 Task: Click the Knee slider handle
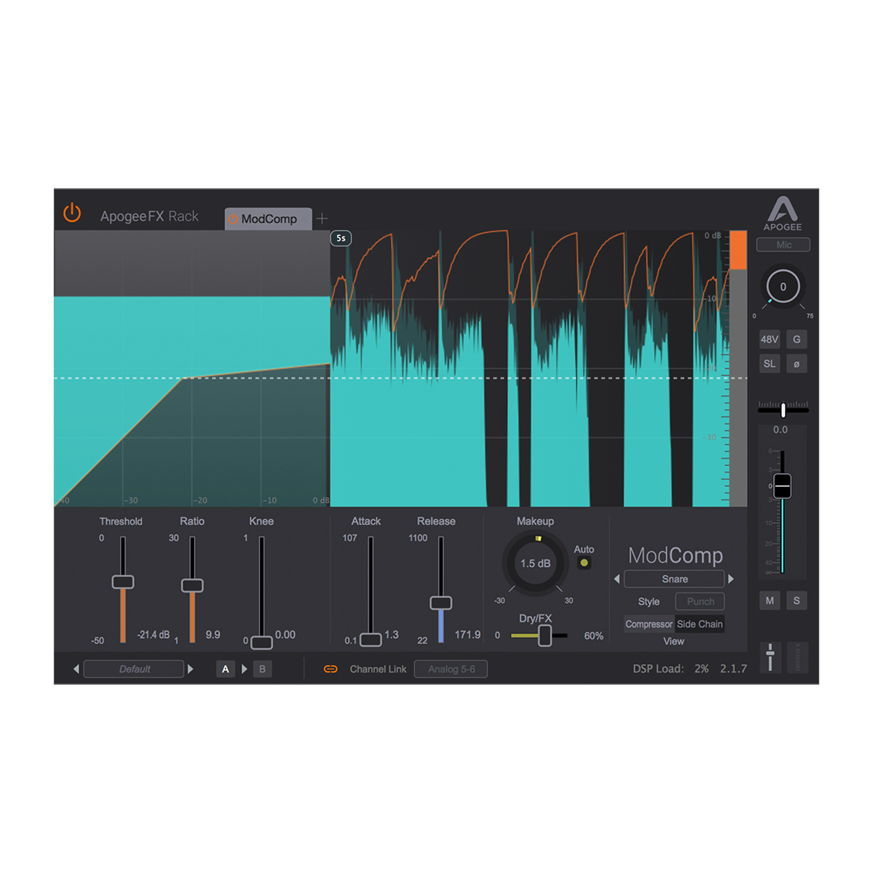click(261, 643)
